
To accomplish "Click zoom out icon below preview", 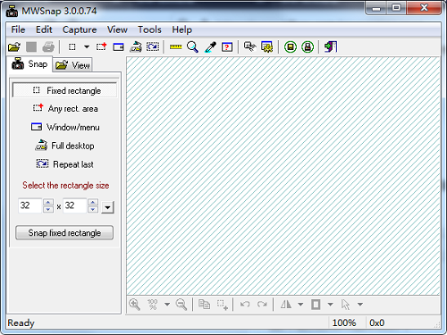I will [x=181, y=305].
